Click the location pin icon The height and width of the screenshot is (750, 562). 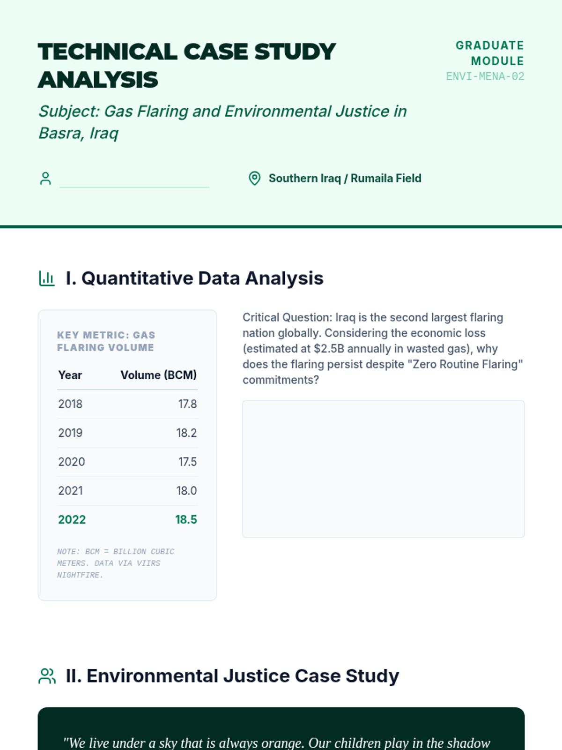point(254,179)
